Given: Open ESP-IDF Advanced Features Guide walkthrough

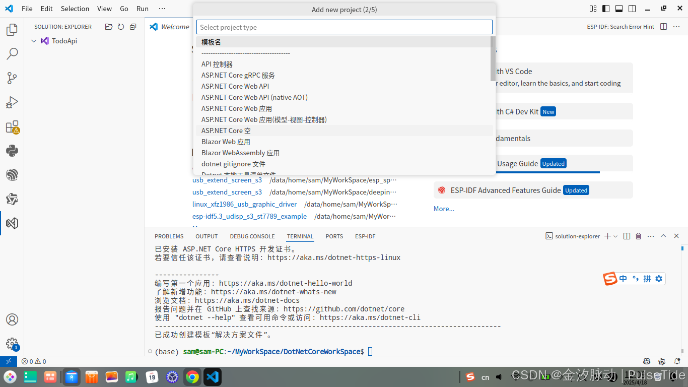Looking at the screenshot, I should pyautogui.click(x=533, y=190).
